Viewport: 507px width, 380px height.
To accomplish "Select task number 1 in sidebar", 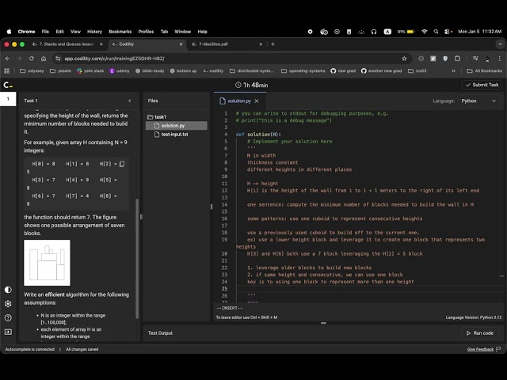I will 8,99.
